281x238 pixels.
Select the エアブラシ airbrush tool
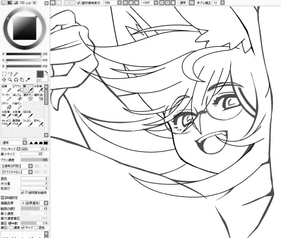point(17,89)
